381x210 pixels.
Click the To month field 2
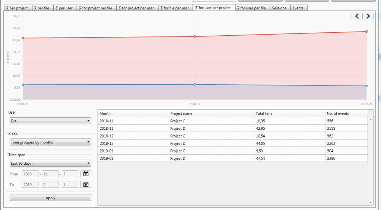(50, 184)
